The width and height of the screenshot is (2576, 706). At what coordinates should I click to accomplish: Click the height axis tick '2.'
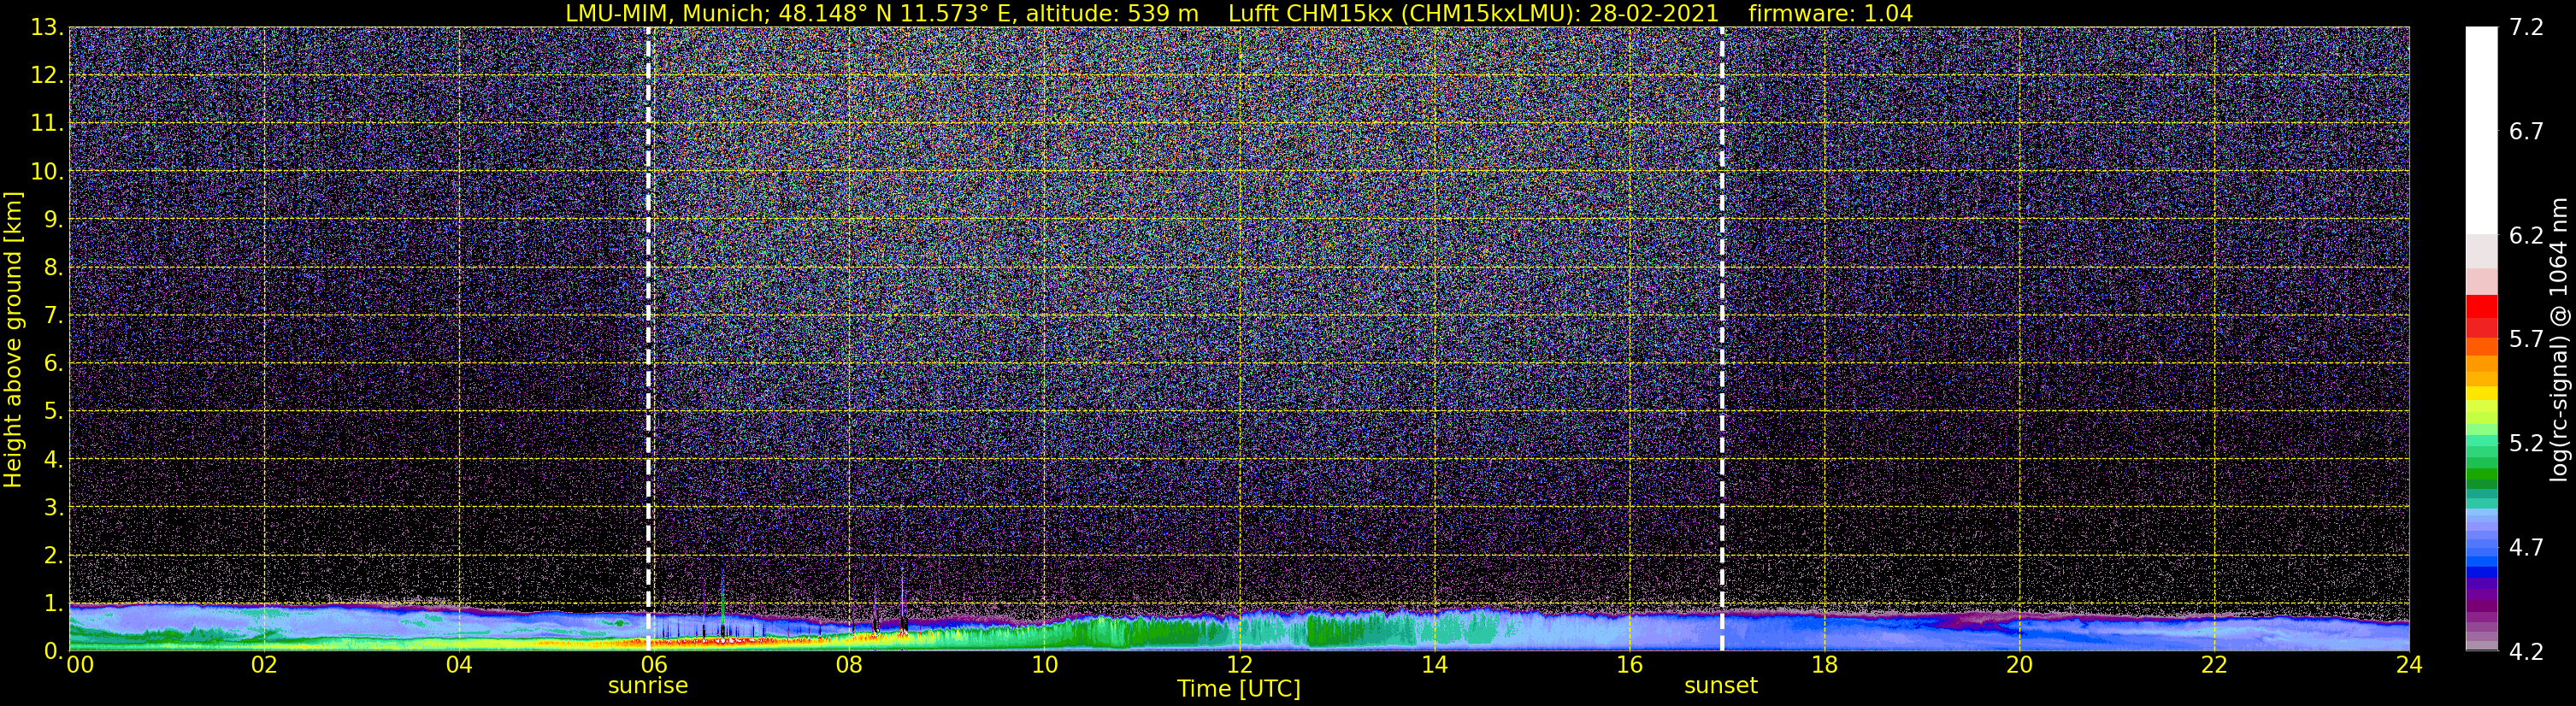coord(53,556)
